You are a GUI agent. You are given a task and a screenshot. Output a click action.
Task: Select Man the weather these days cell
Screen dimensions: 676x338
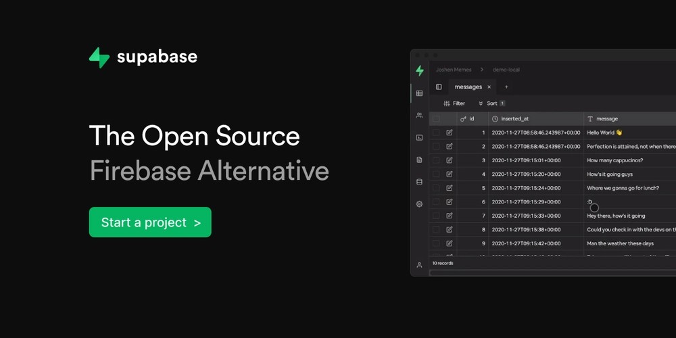(630, 243)
